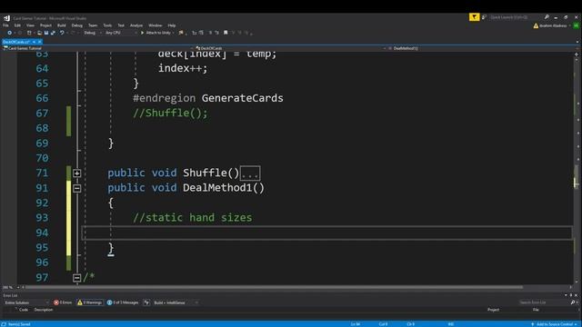Expand the collapsed Shuffle() method
The height and width of the screenshot is (327, 582).
(x=76, y=173)
